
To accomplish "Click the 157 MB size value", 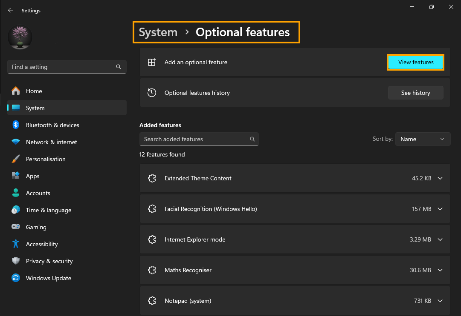I will [x=422, y=209].
